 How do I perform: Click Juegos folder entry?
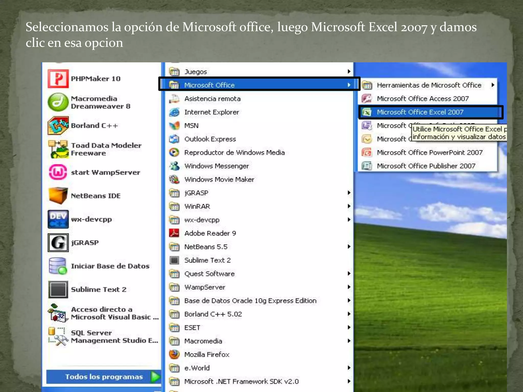click(x=260, y=71)
